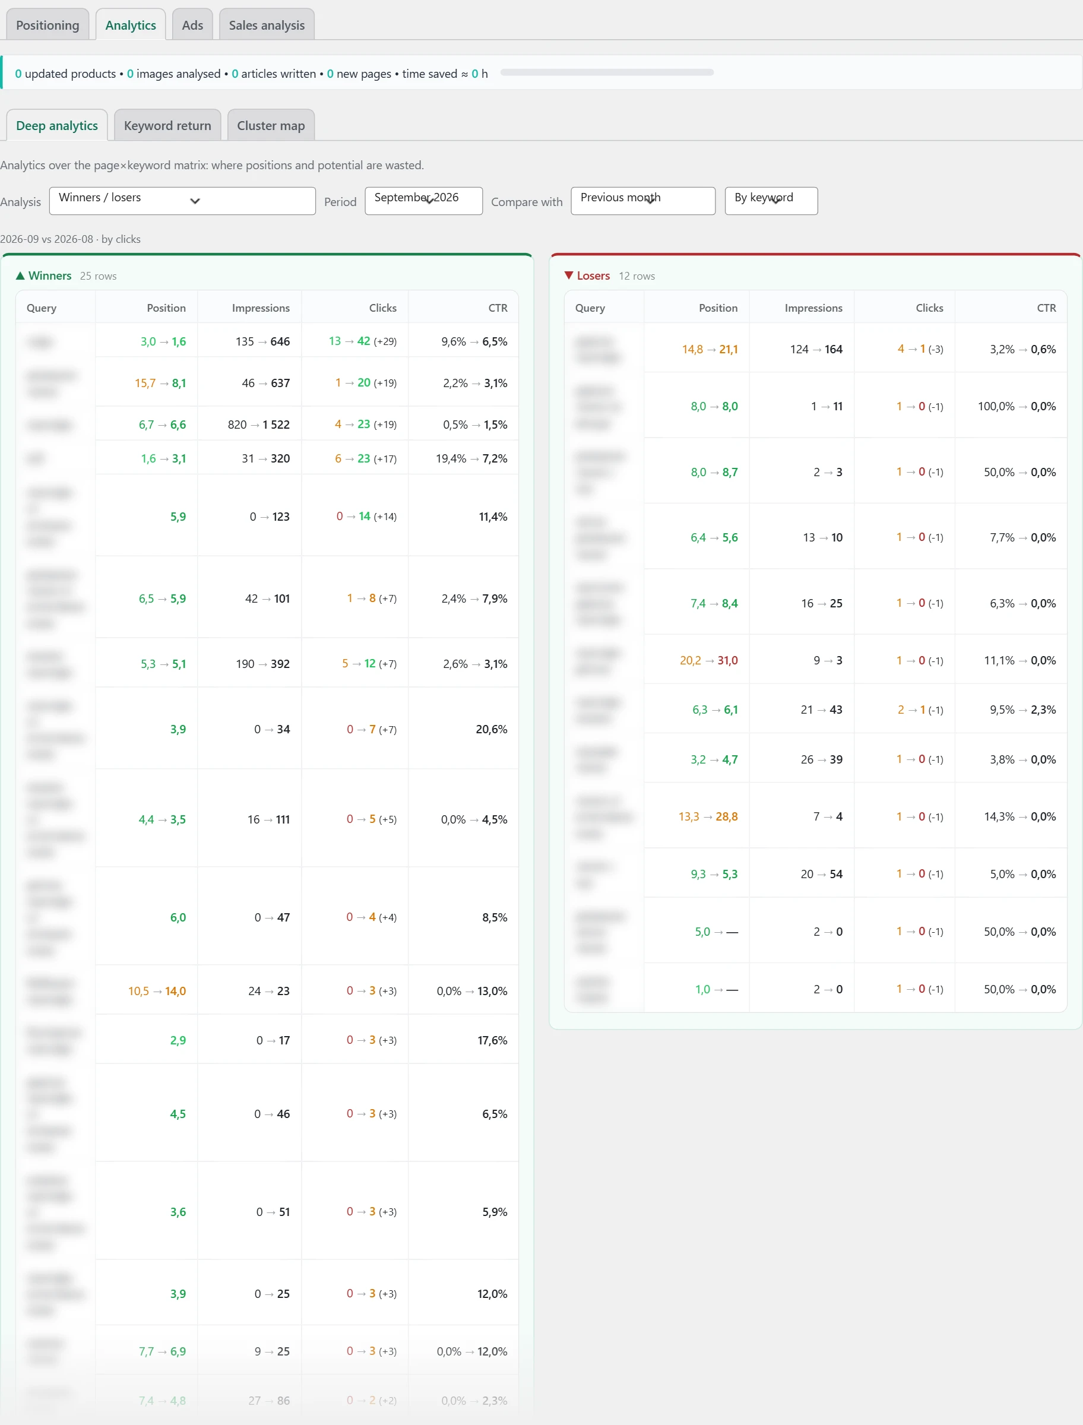Viewport: 1083px width, 1425px height.
Task: Open the September 2026 period dropdown
Action: click(x=423, y=201)
